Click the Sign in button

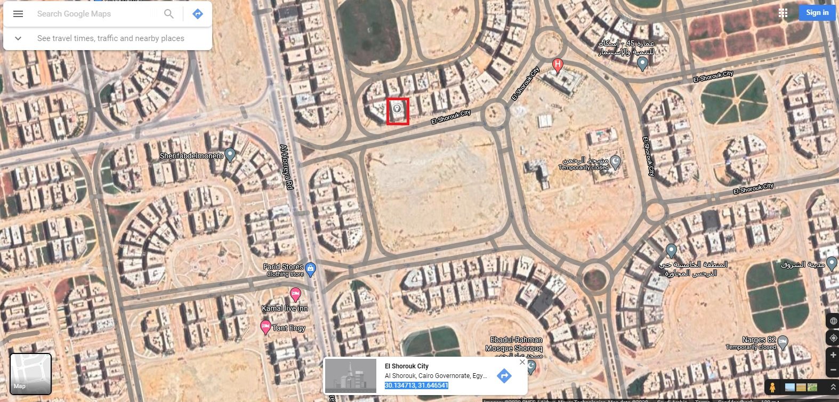tap(817, 13)
